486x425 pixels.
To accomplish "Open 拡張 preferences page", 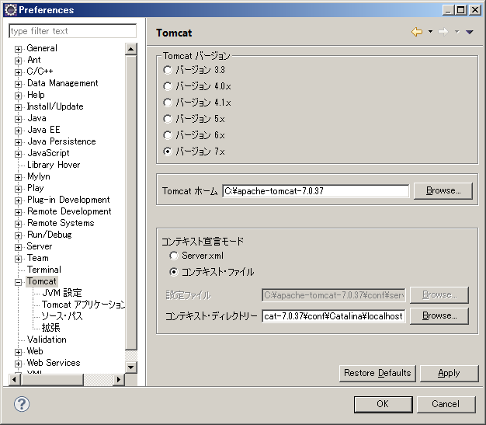I will (50, 328).
